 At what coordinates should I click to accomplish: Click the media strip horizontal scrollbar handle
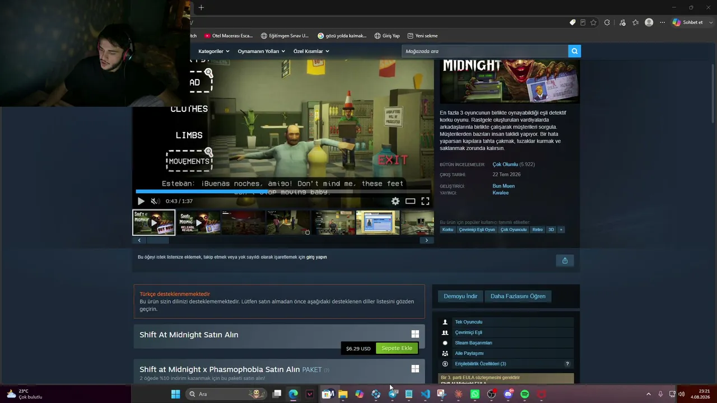(x=157, y=240)
